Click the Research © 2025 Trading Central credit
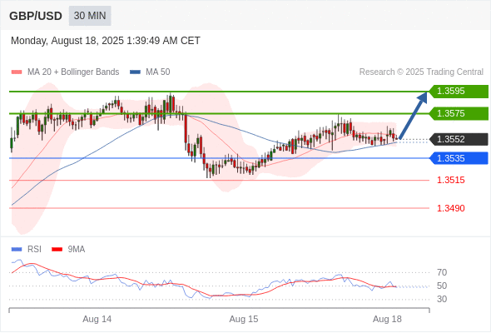The width and height of the screenshot is (491, 333). tap(421, 72)
